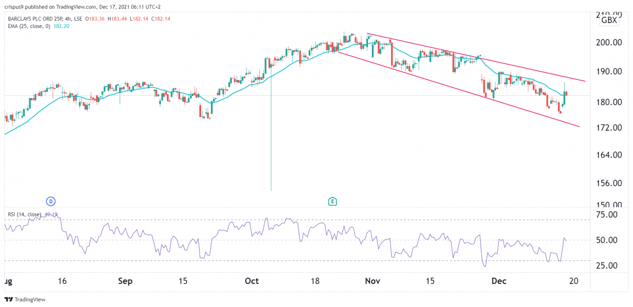The height and width of the screenshot is (307, 633).
Task: Click the 200.00 price axis label
Action: pyautogui.click(x=608, y=42)
